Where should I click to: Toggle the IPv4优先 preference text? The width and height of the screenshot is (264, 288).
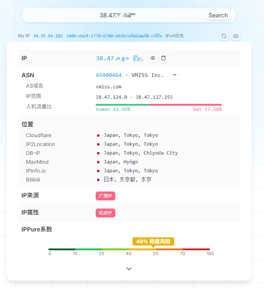175,36
